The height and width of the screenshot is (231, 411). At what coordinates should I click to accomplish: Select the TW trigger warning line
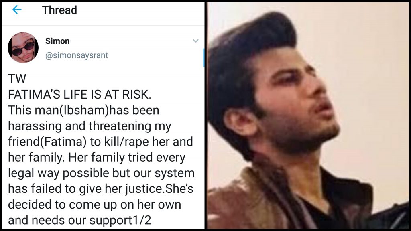pyautogui.click(x=17, y=79)
